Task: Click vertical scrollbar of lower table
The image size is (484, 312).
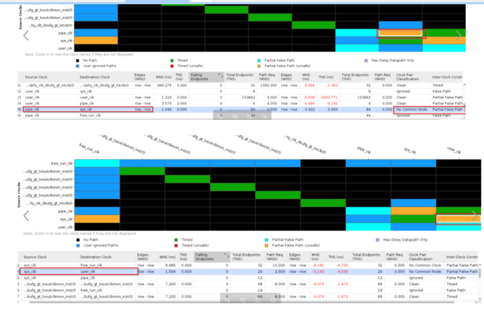Action: [x=480, y=273]
